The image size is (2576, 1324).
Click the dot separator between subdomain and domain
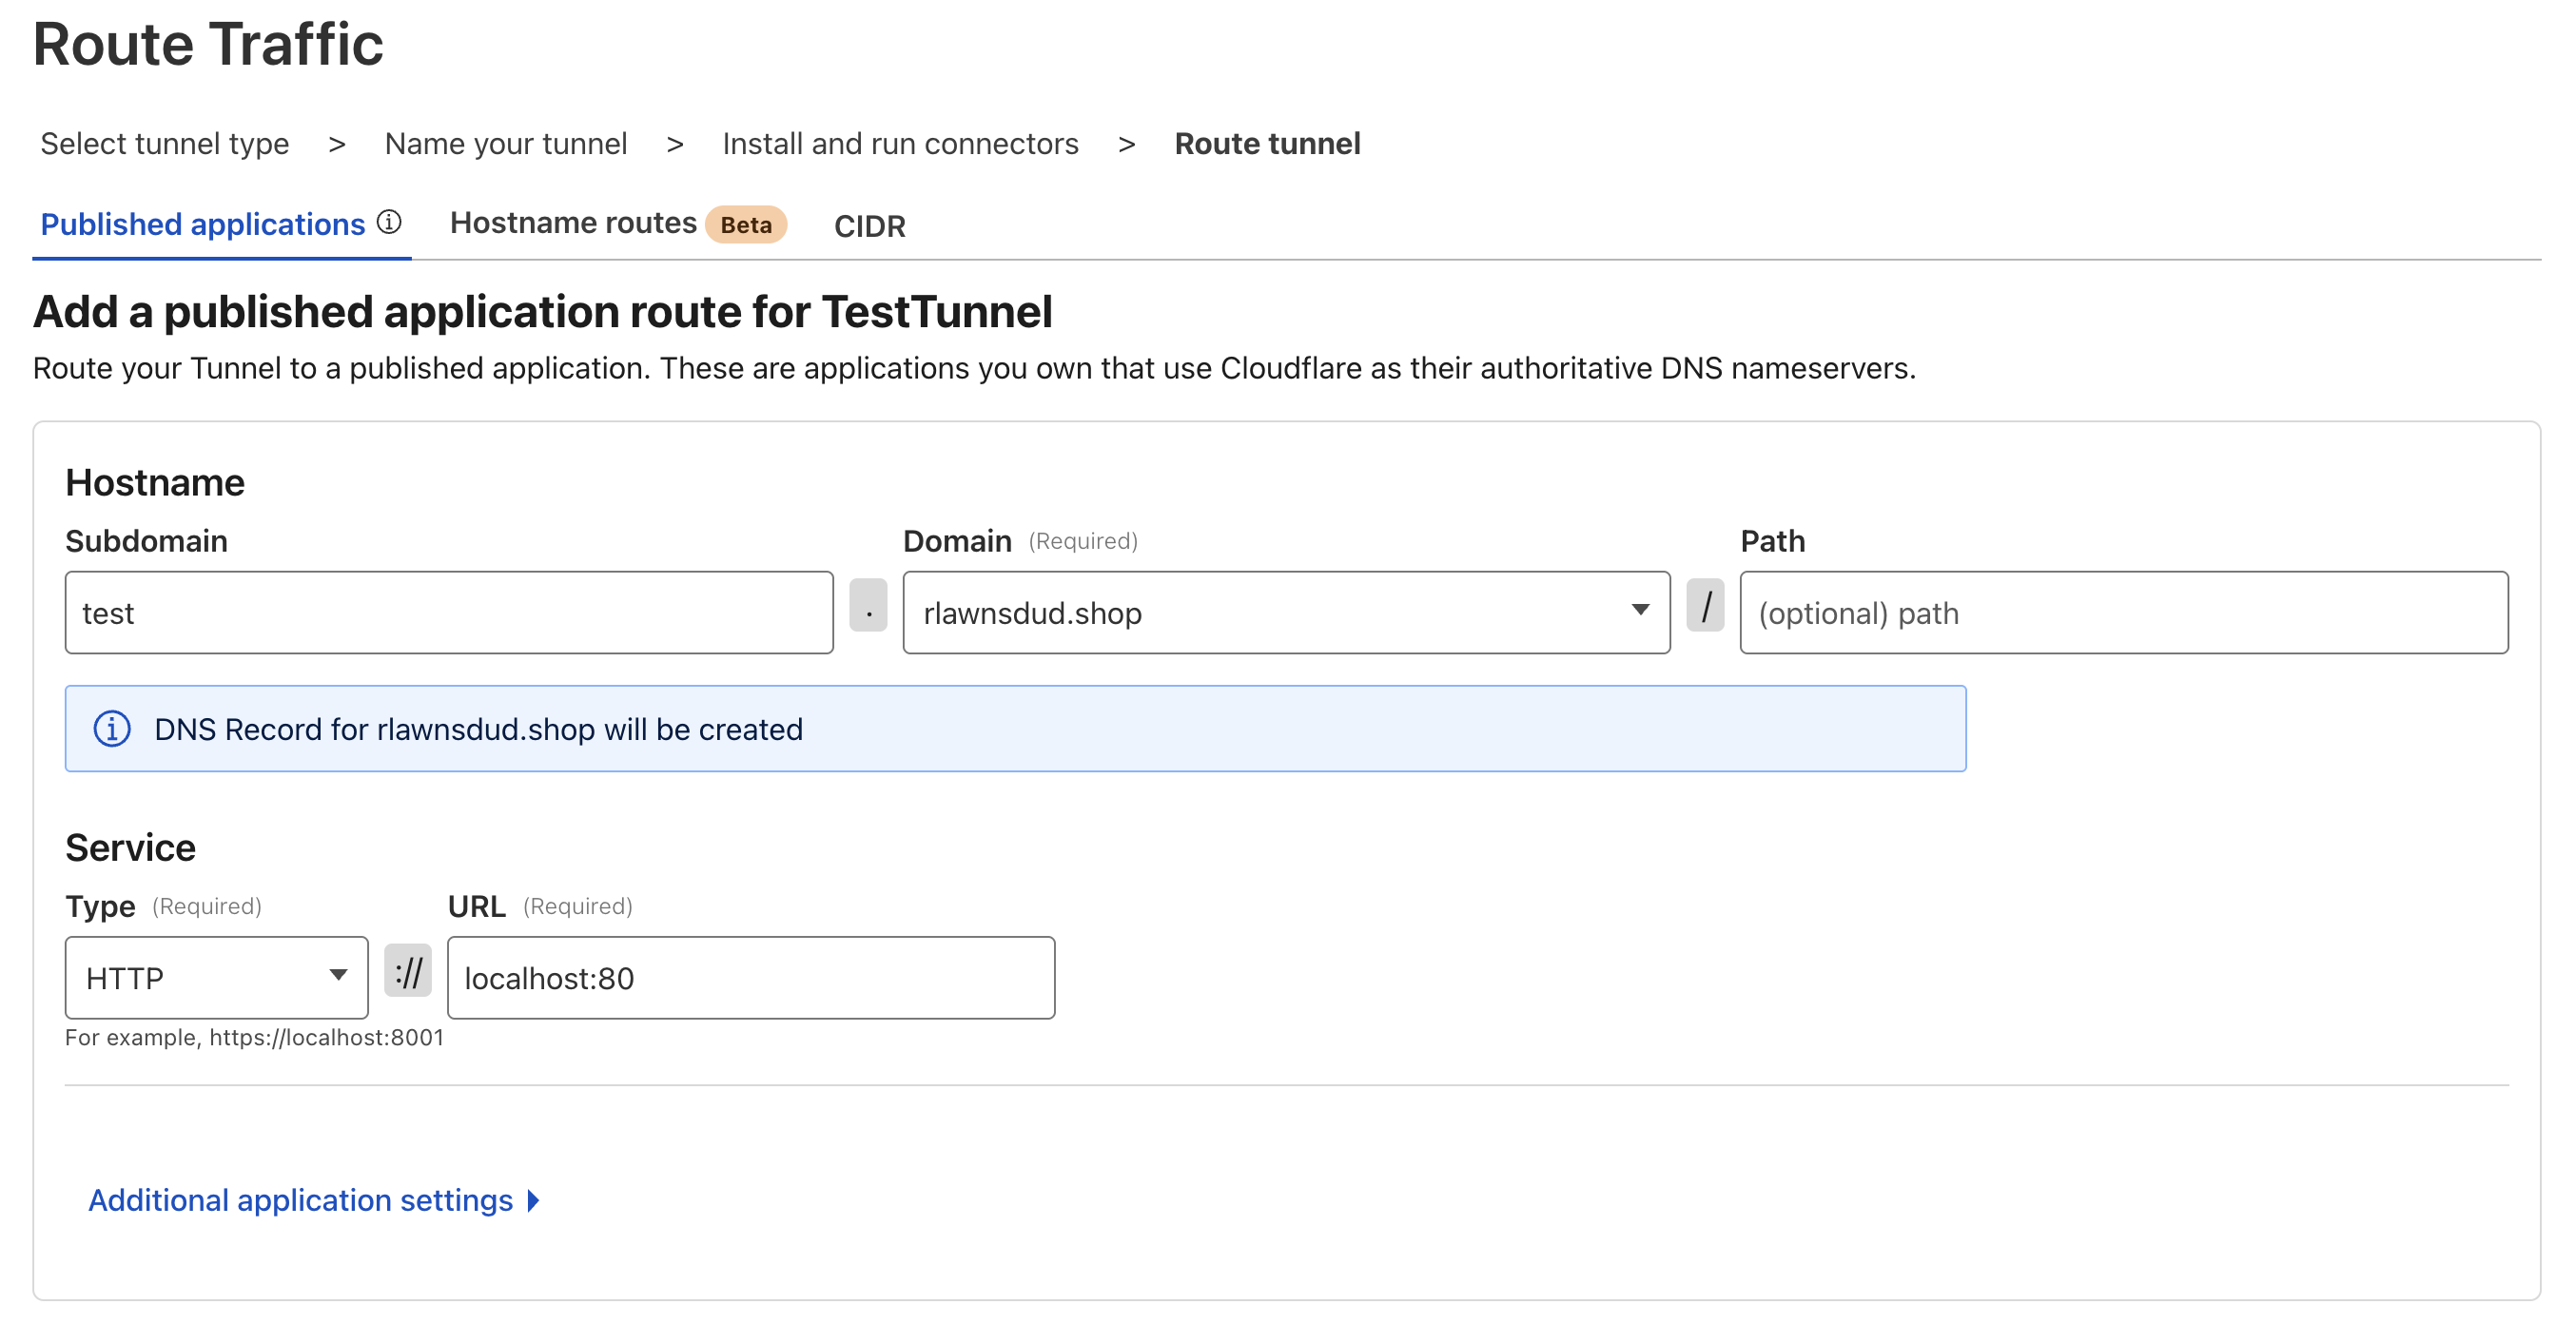(x=868, y=606)
